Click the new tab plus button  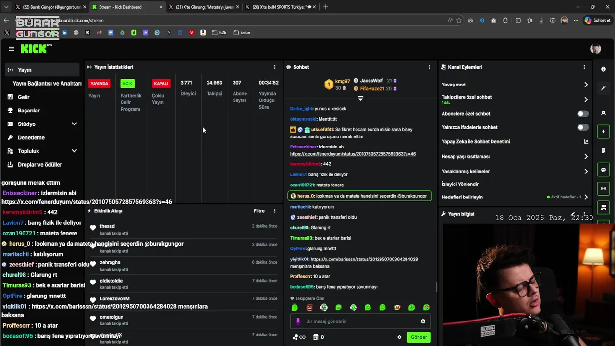click(x=326, y=7)
